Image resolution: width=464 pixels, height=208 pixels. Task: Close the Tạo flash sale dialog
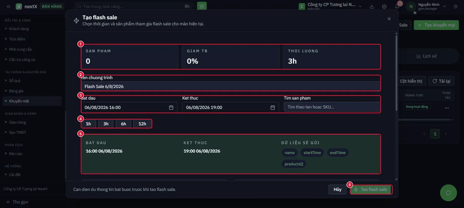point(389,19)
